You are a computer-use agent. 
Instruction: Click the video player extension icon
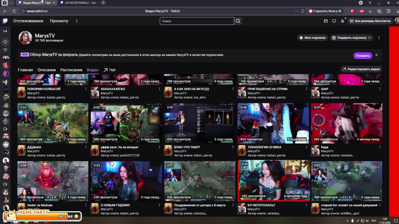pos(379,11)
